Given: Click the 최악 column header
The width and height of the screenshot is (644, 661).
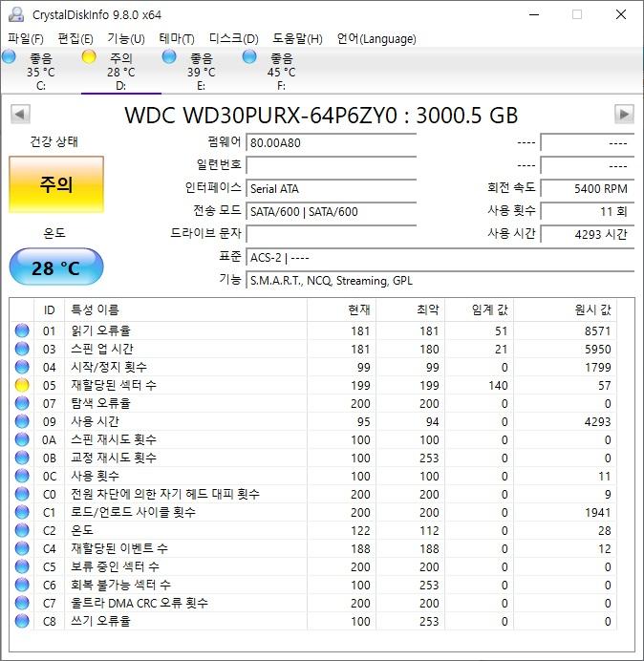Looking at the screenshot, I should point(410,310).
